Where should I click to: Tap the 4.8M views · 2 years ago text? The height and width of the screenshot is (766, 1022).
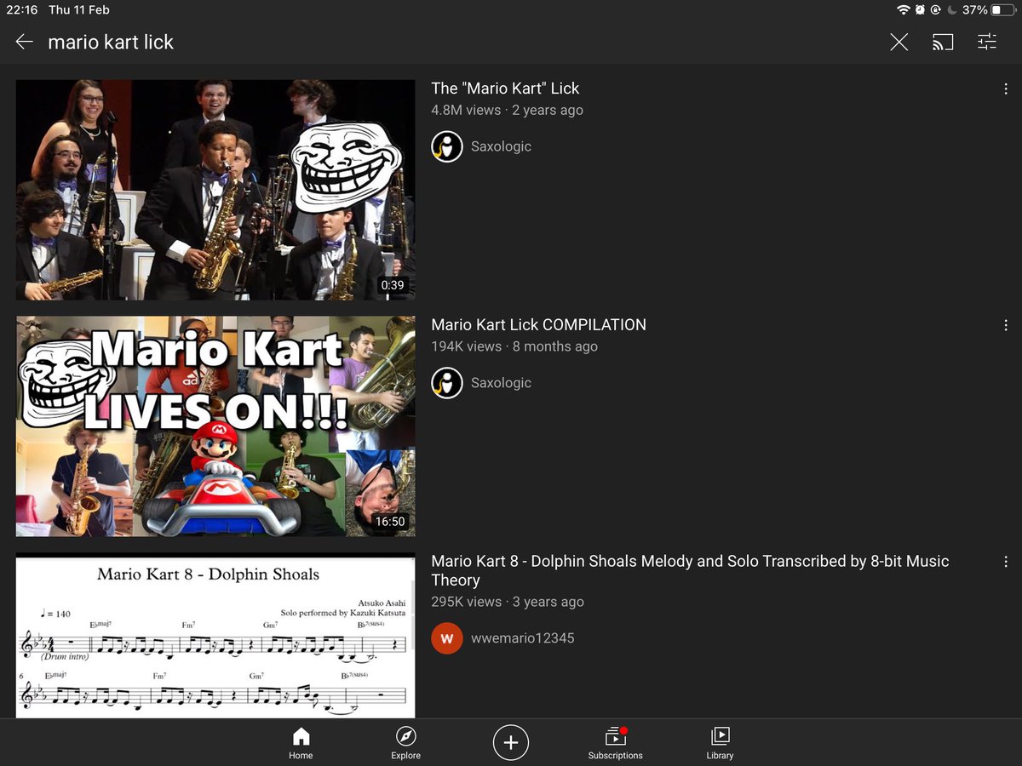[507, 111]
